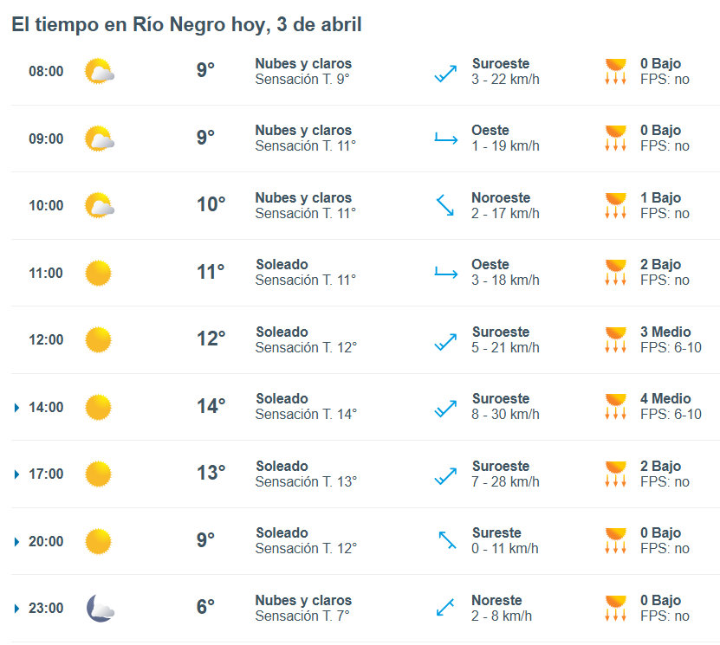Screen dimensions: 720x645
Task: Click the UV index icon at 12:00
Action: point(616,339)
